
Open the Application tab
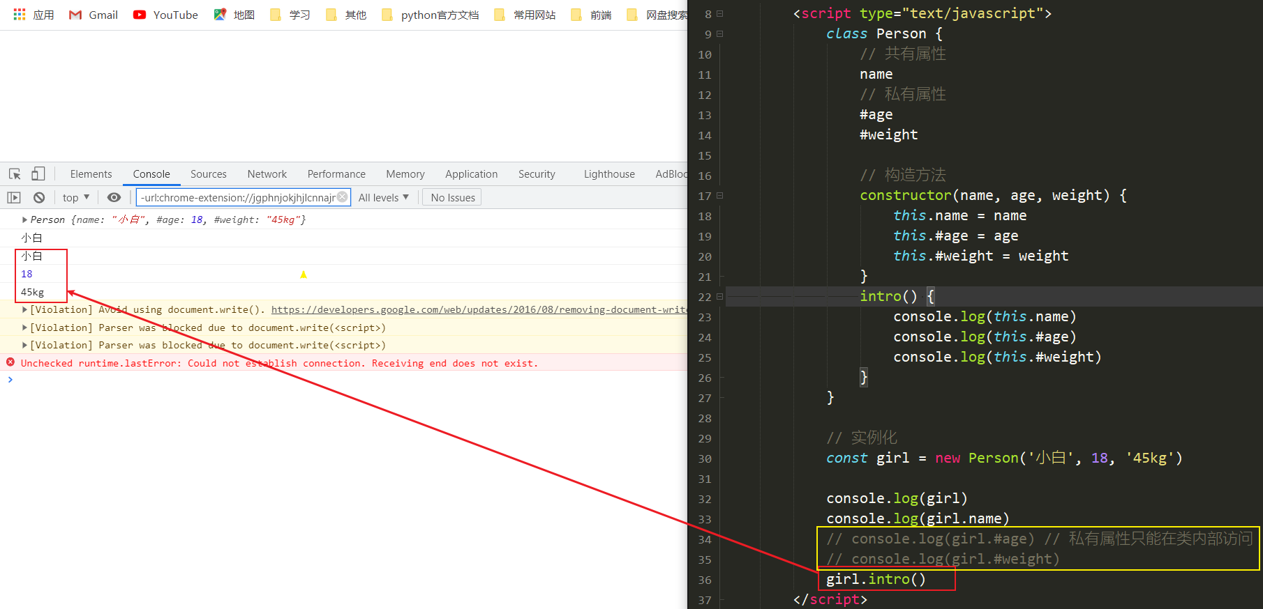472,174
